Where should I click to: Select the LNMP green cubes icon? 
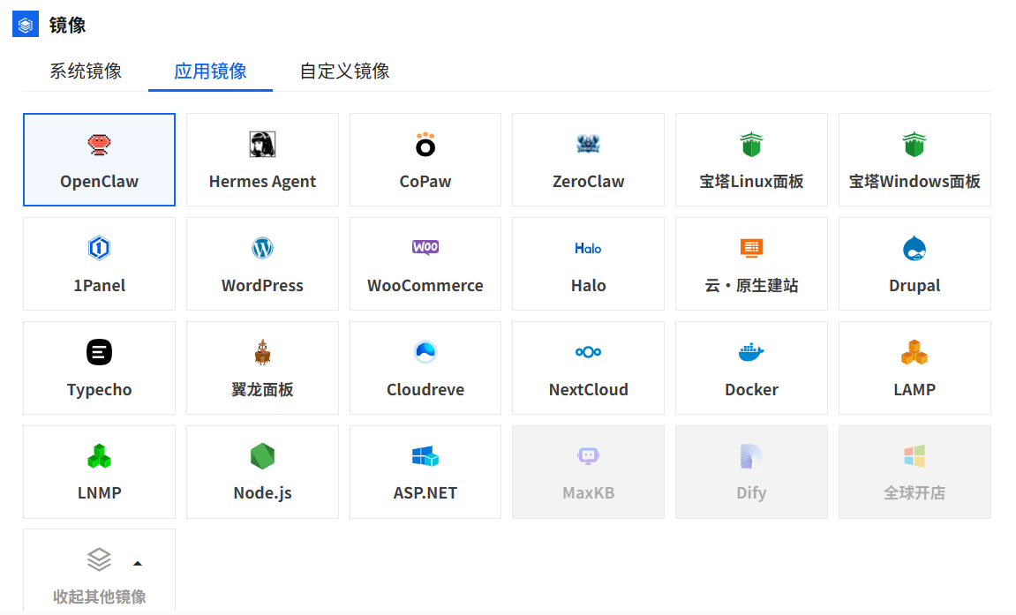point(99,456)
